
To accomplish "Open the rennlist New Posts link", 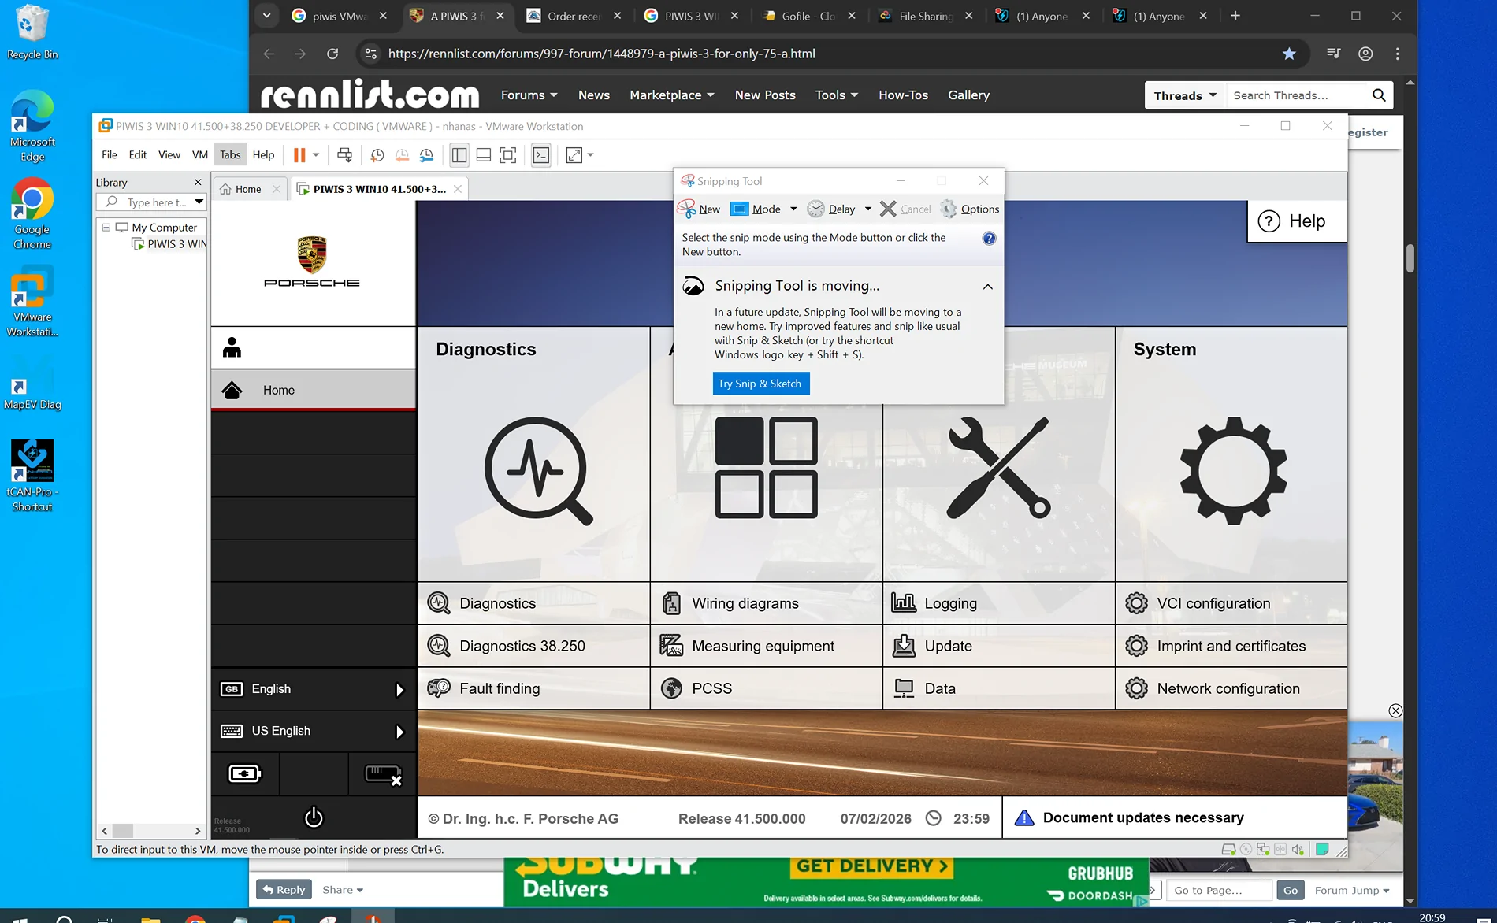I will (x=765, y=95).
